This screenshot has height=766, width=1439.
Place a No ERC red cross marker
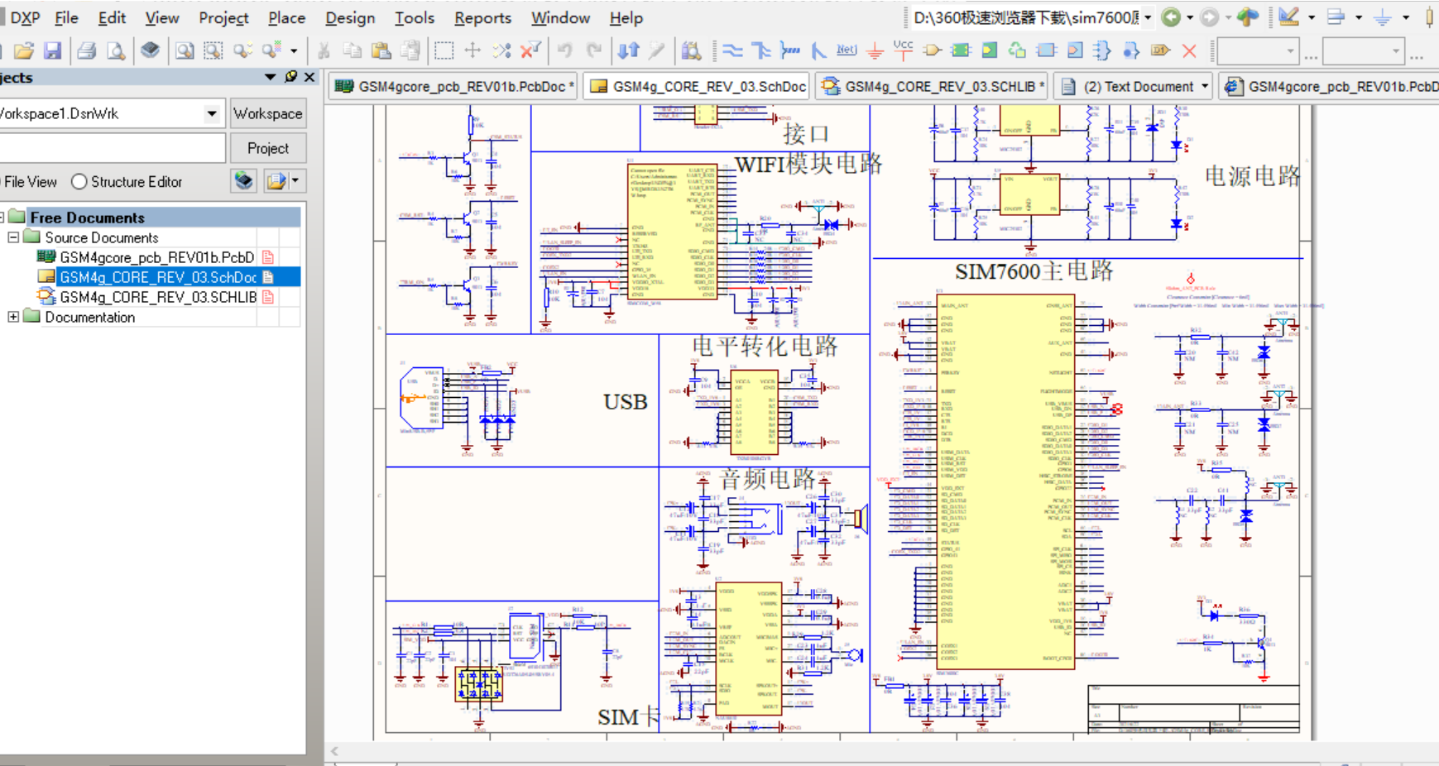[x=1189, y=51]
